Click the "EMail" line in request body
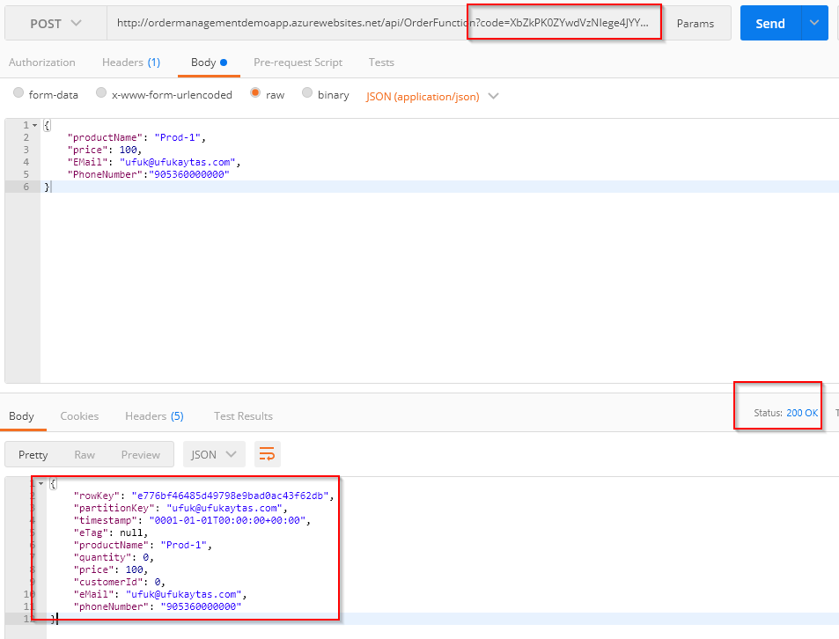This screenshot has height=639, width=839. (154, 162)
